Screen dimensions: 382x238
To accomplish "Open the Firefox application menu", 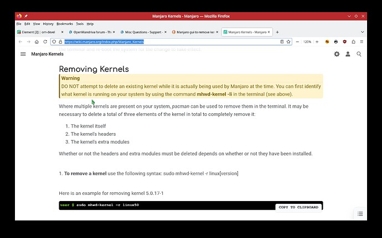I will tap(362, 42).
